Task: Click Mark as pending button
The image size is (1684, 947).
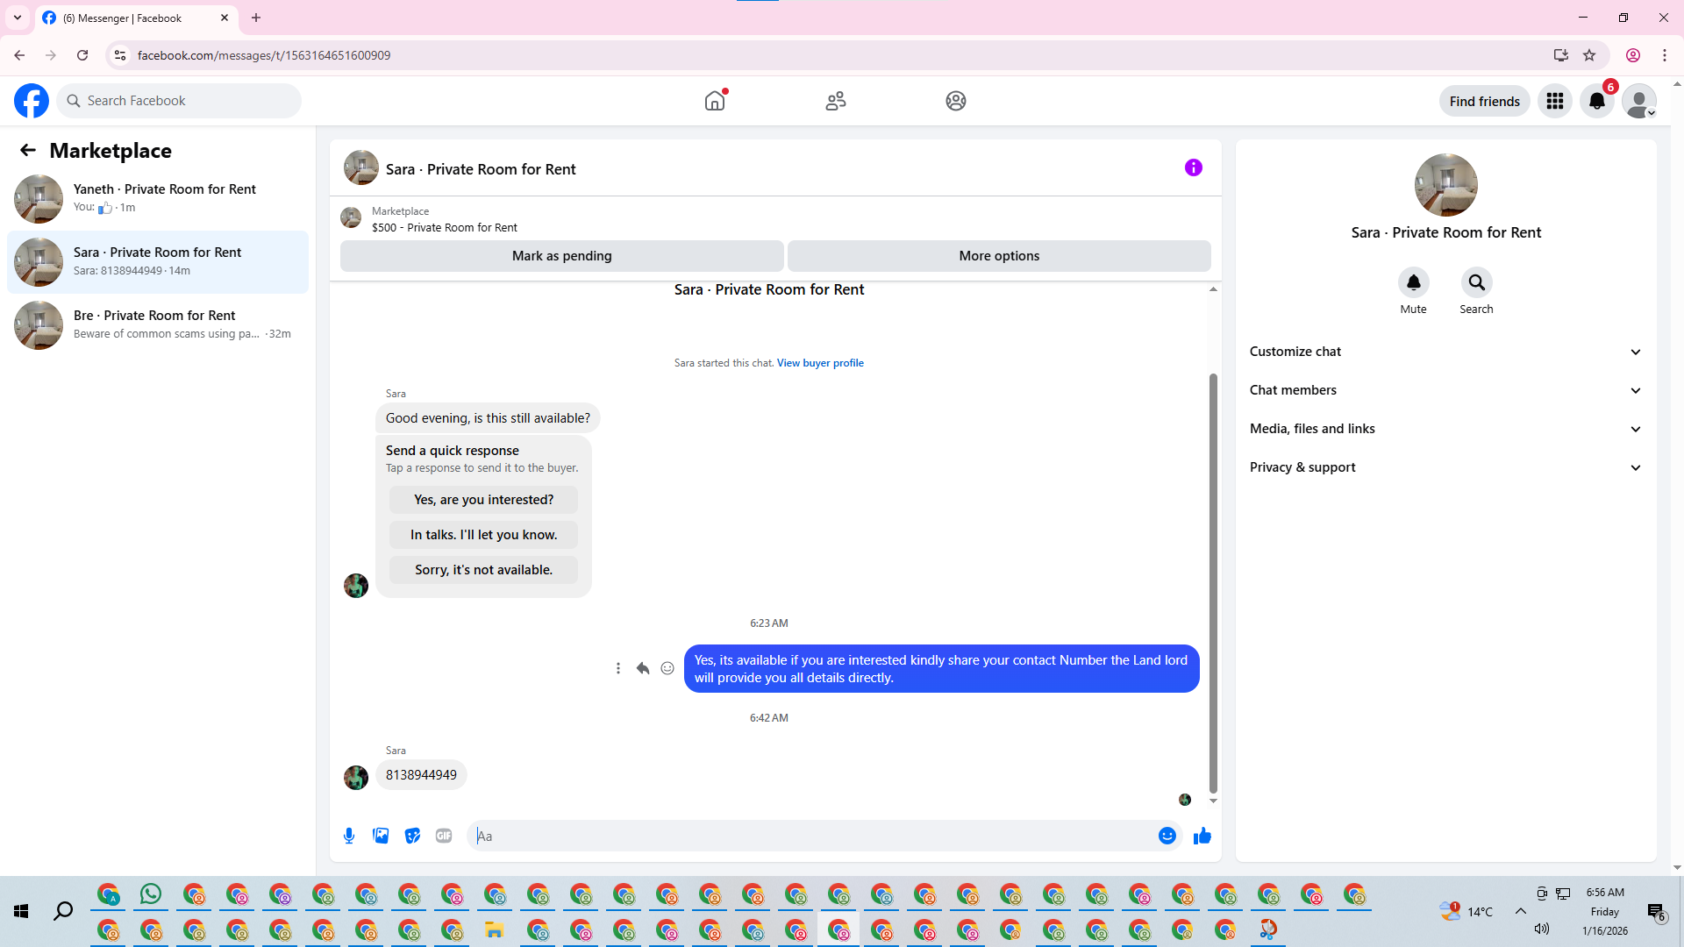Action: 561,256
